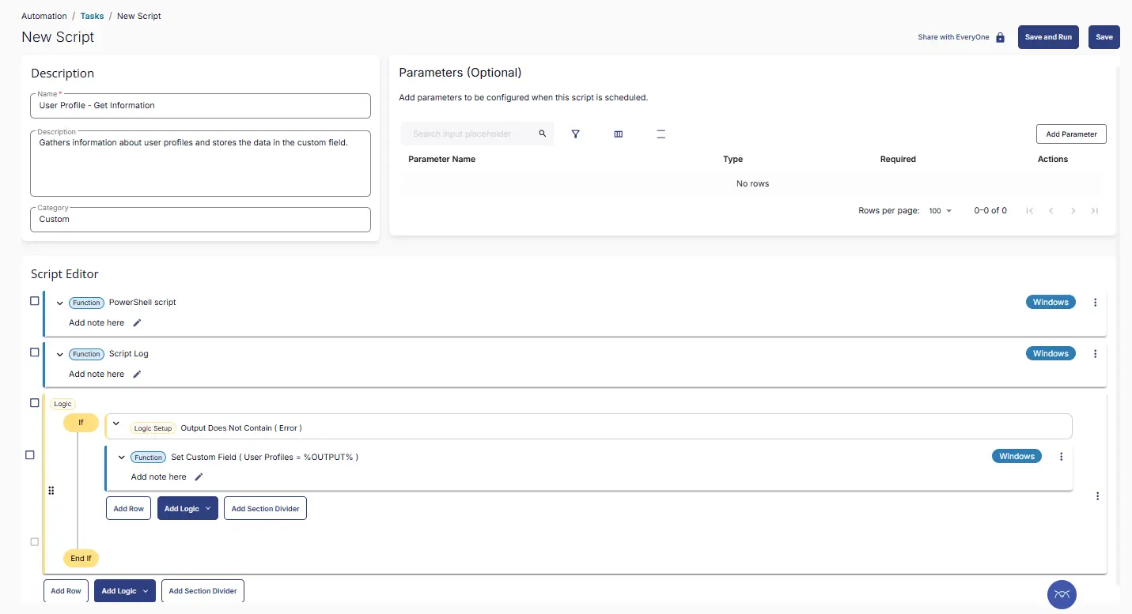Click the lock icon beside Share with EveryOne

[x=1000, y=37]
